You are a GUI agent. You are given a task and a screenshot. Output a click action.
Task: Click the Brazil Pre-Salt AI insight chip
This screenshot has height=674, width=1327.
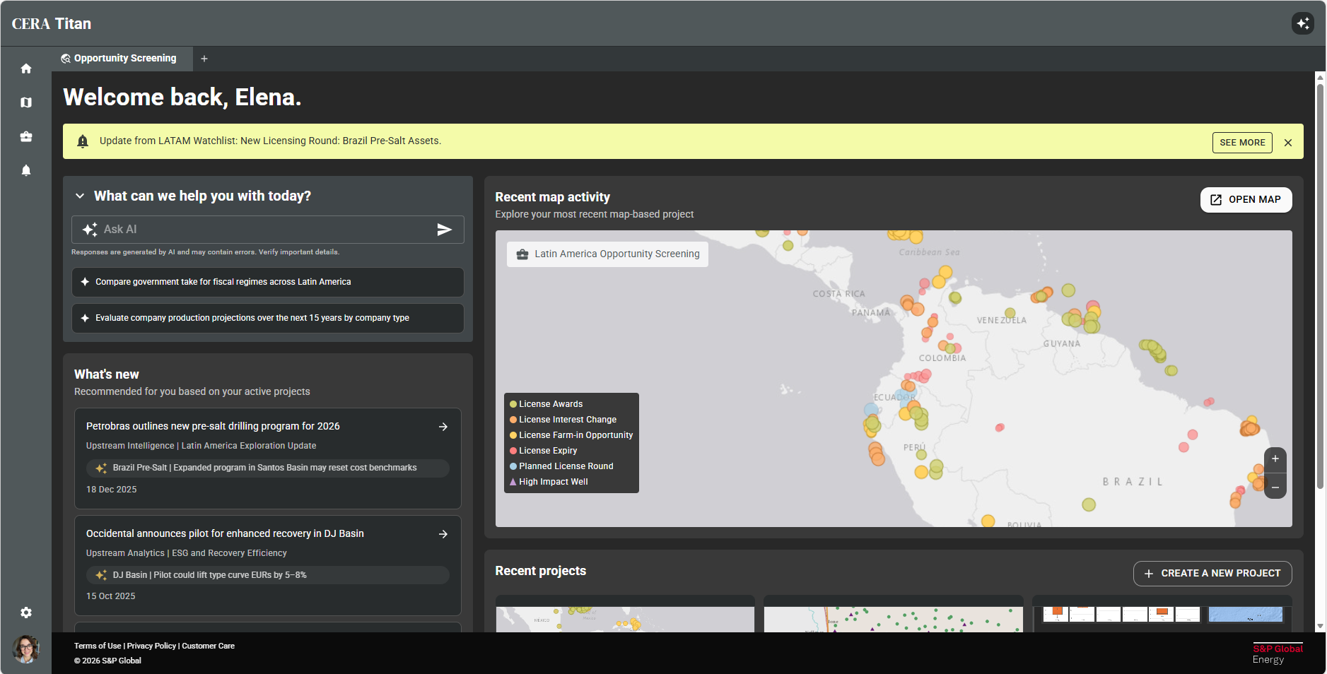(x=268, y=468)
